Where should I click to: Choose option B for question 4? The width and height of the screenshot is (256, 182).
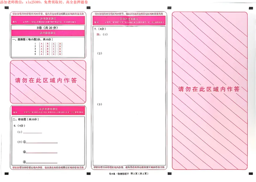coord(47,52)
